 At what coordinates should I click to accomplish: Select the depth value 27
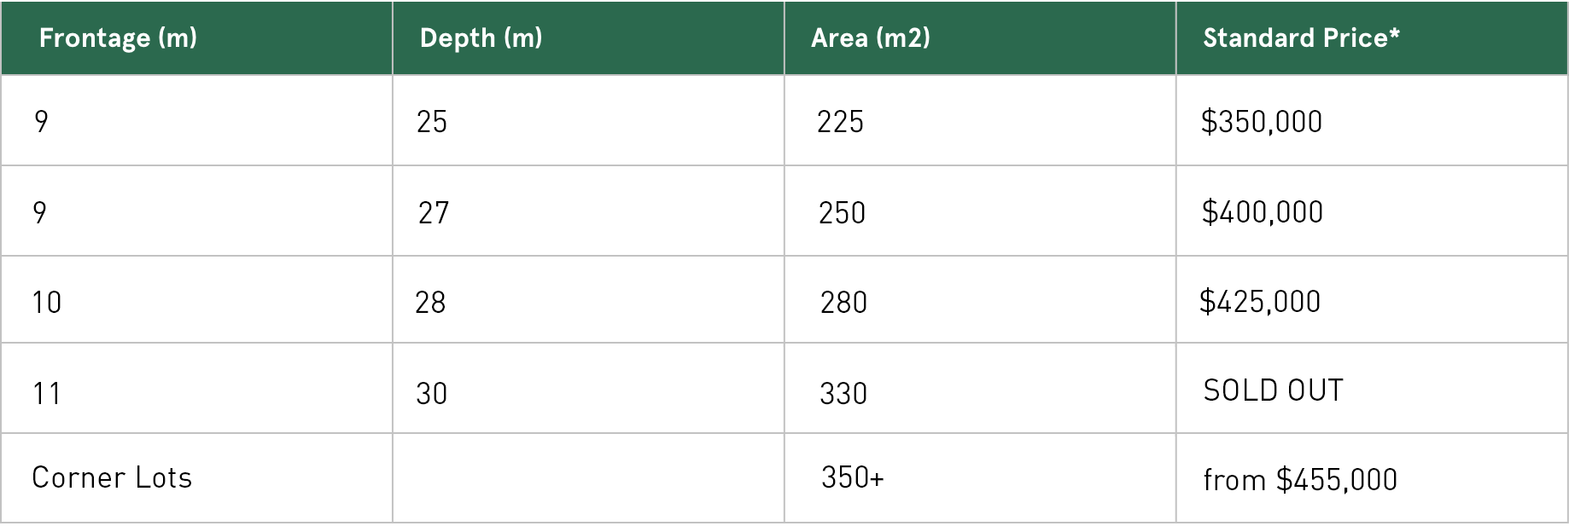[x=434, y=213]
